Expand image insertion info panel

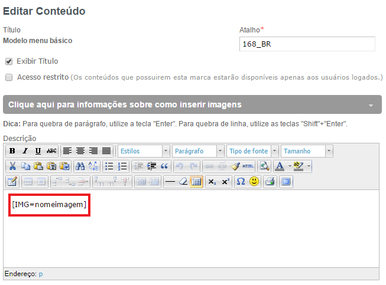[192, 104]
